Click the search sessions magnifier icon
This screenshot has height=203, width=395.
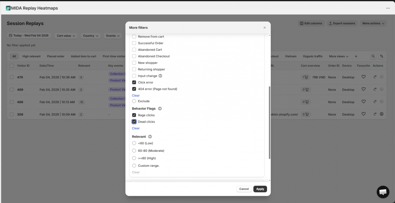373,56
